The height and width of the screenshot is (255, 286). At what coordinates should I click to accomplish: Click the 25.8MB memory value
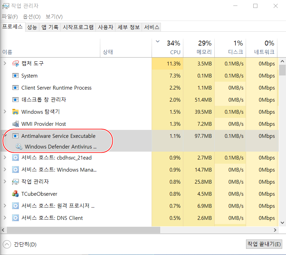pyautogui.click(x=203, y=182)
